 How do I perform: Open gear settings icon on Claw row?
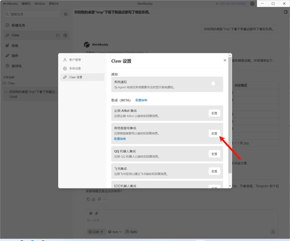point(65,35)
